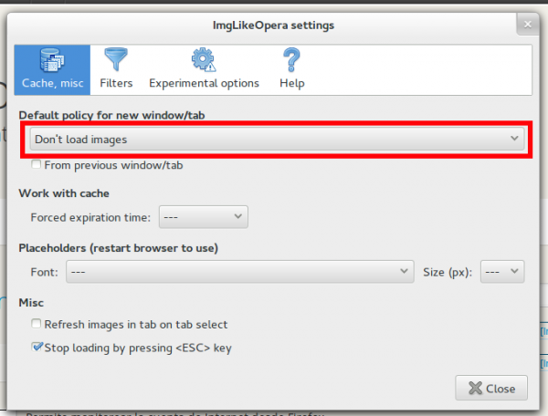Open the Help tab label
548x416 pixels.
292,83
